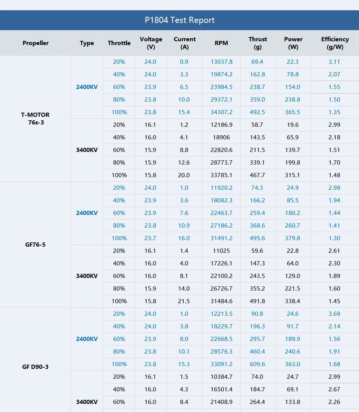Select the RPM column header
359x412 pixels.
(221, 43)
